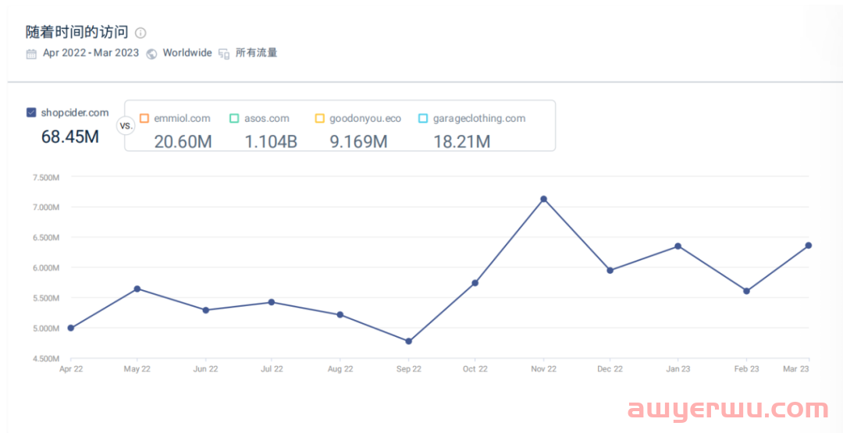
Task: Click the Apr 2022 - Mar 2023 date range
Action: (91, 53)
